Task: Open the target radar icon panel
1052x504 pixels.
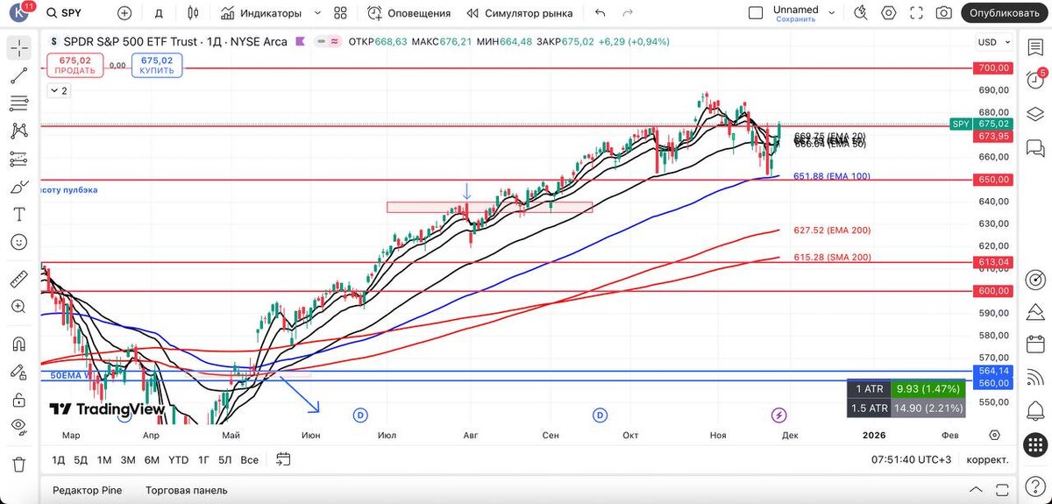Action: click(x=1035, y=280)
